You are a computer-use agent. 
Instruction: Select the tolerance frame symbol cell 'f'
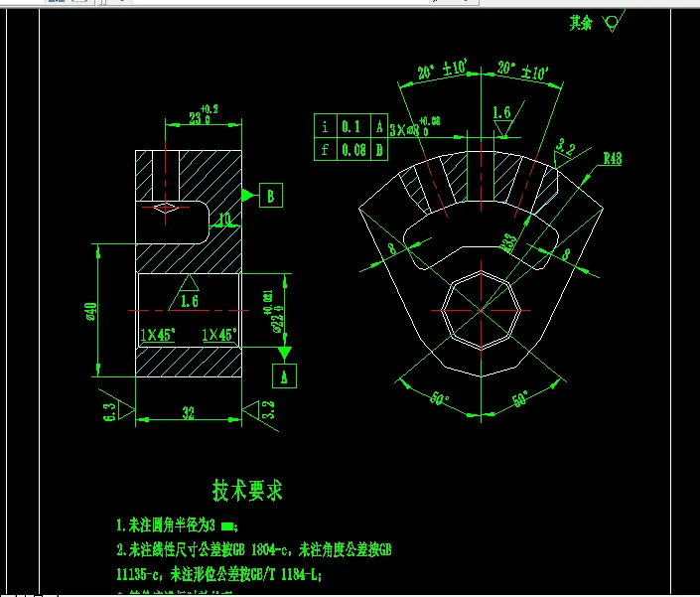point(325,149)
